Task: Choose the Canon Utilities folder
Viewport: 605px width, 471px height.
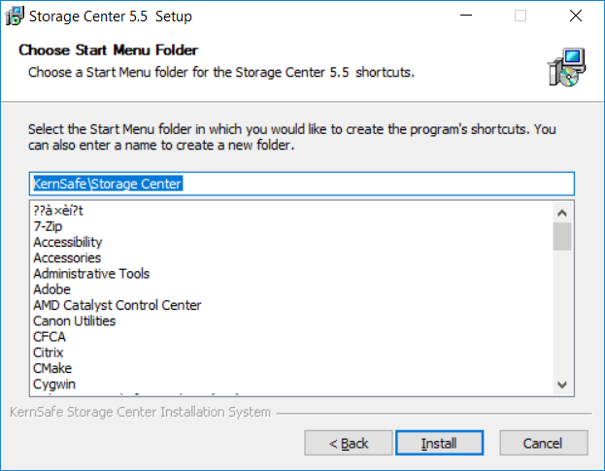Action: (75, 320)
